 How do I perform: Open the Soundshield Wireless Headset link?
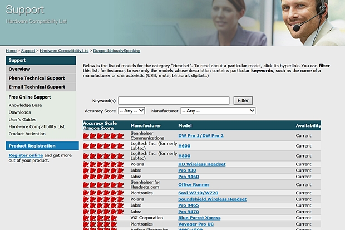click(213, 199)
